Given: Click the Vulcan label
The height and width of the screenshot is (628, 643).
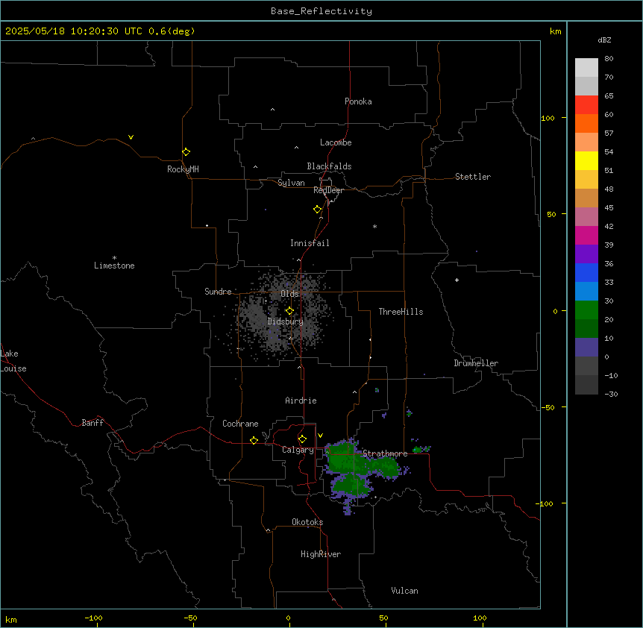Looking at the screenshot, I should point(405,591).
